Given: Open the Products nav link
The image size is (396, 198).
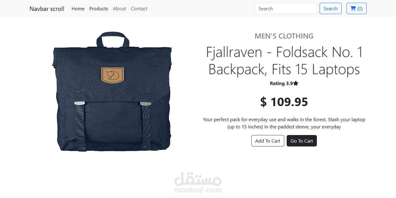Looking at the screenshot, I should tap(98, 9).
